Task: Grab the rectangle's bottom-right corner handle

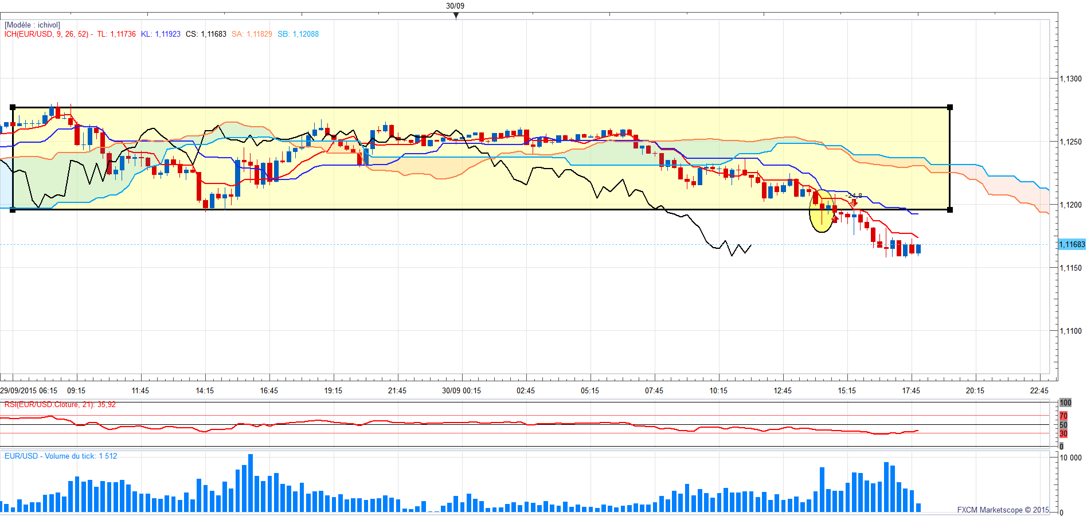Action: tap(950, 210)
